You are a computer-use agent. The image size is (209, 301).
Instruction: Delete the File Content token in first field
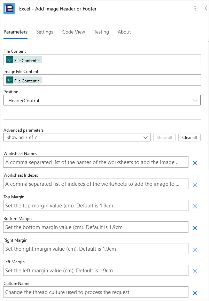39,60
